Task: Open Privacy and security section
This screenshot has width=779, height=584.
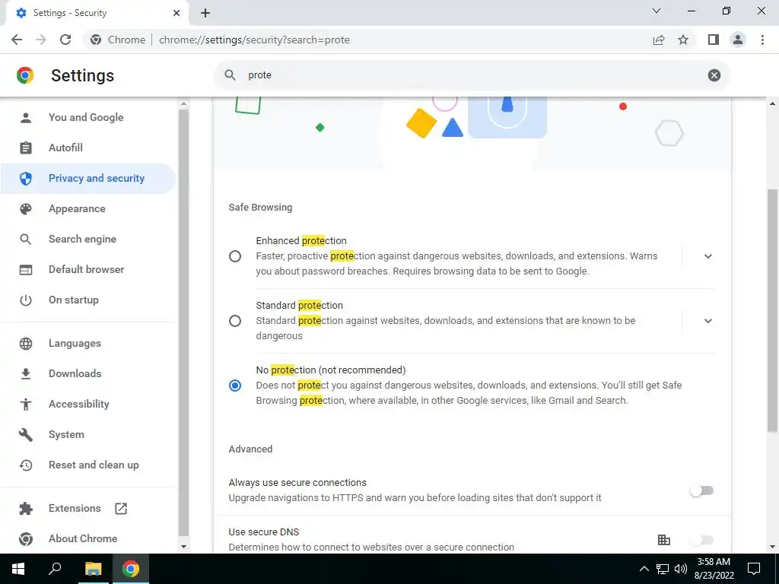Action: coord(88,178)
